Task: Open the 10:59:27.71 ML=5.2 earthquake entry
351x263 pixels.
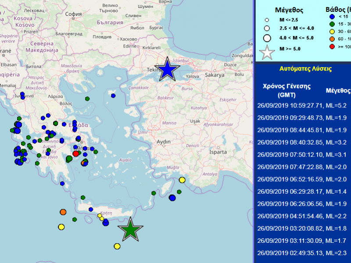Action: click(x=302, y=105)
